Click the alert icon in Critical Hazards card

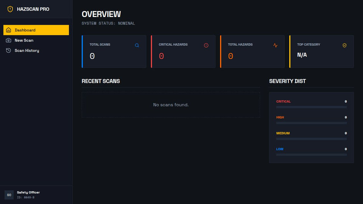click(x=206, y=45)
